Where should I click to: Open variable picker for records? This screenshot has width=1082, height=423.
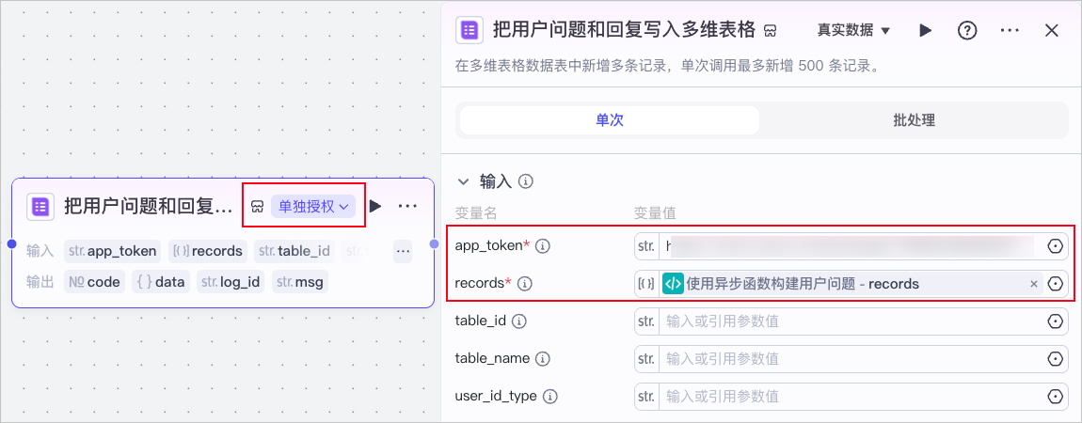(x=1055, y=284)
